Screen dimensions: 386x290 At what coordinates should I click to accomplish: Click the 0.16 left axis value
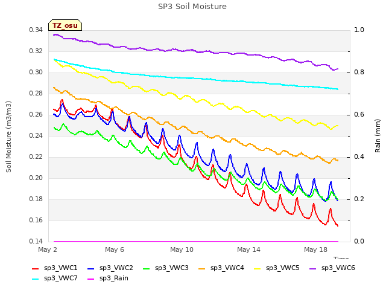pos(36,220)
